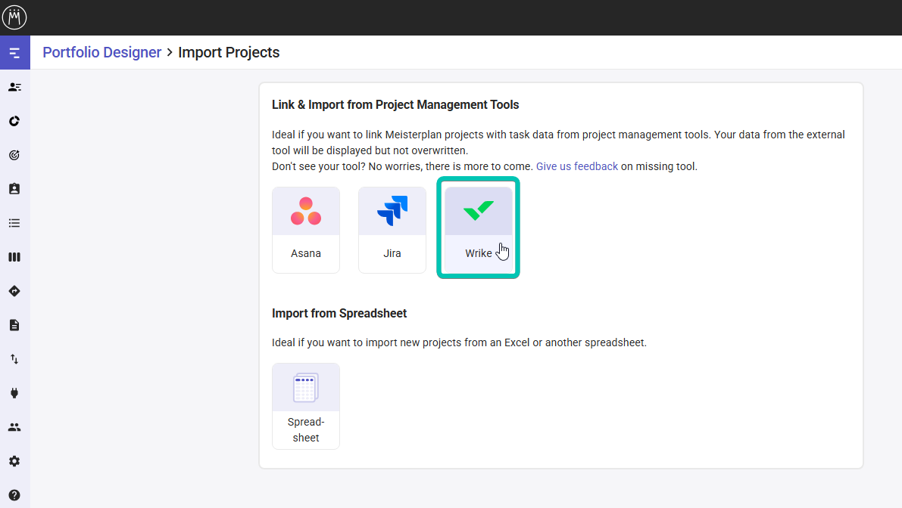This screenshot has width=902, height=508.
Task: Open the import/export arrows icon
Action: (14, 358)
